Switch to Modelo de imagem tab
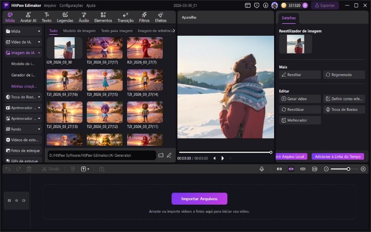Screen dimensions: 371x232 point(79,31)
